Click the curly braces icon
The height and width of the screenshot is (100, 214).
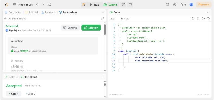pyautogui.click(x=203, y=18)
